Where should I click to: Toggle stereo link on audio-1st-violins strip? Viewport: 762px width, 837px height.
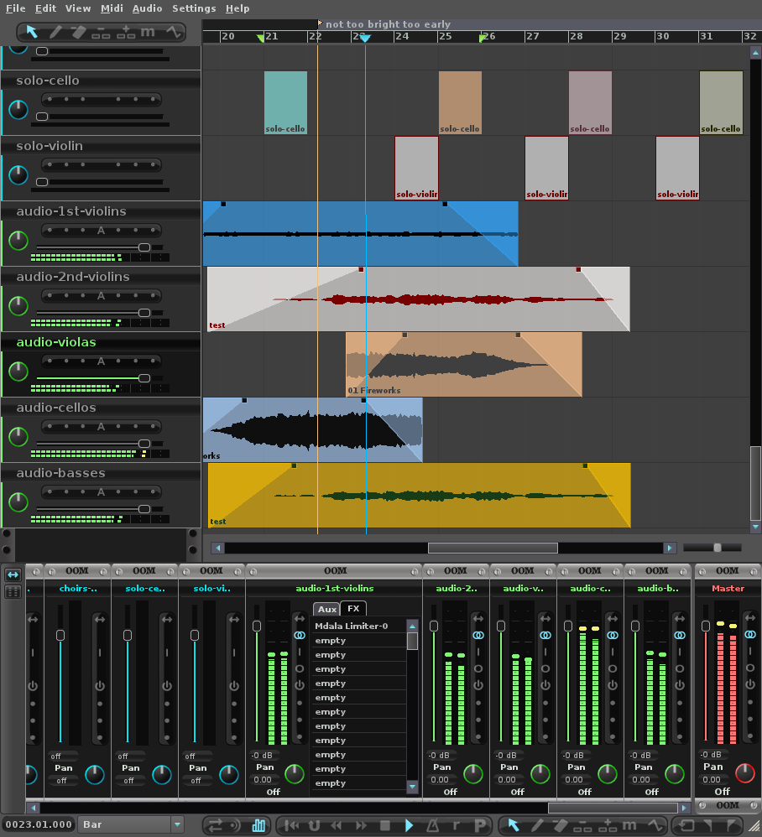(300, 636)
